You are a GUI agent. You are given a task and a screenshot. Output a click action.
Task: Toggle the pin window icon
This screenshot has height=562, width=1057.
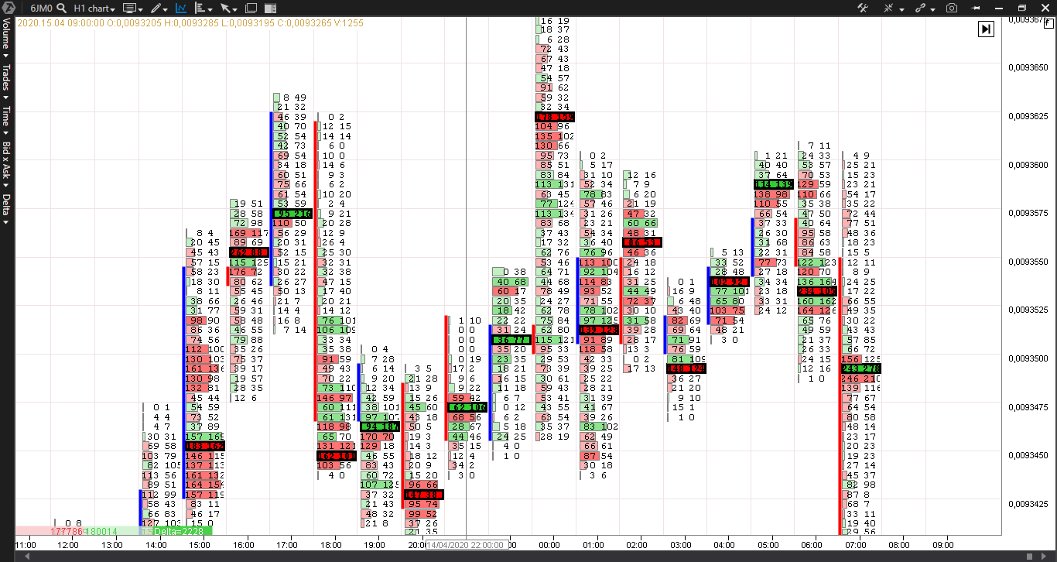click(x=977, y=8)
